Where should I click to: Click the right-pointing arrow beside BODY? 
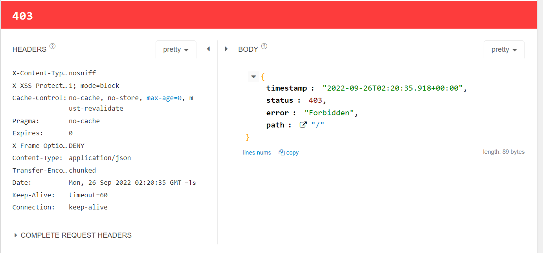[226, 49]
